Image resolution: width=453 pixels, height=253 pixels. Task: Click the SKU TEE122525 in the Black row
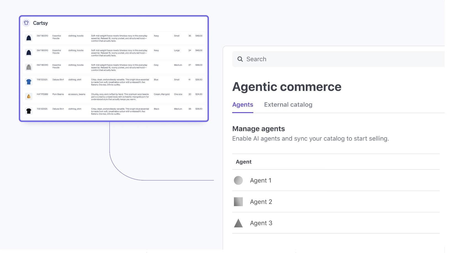(x=42, y=109)
